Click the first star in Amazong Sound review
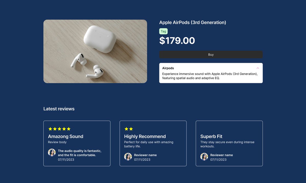 50,129
